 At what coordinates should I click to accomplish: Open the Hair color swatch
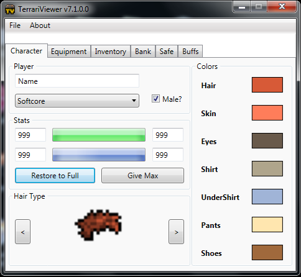click(x=267, y=84)
